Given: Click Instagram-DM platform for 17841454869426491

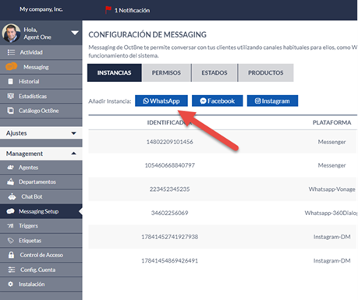Looking at the screenshot, I should [331, 260].
